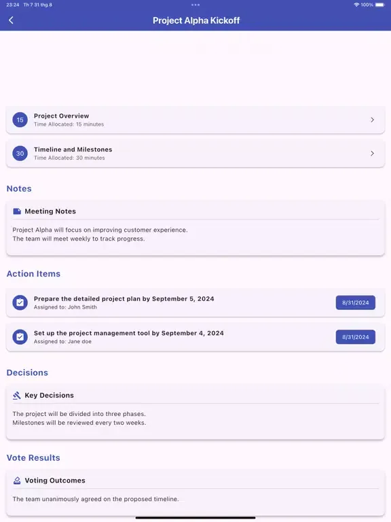Click the 8/31/2024 date button for management tool
This screenshot has width=391, height=522.
click(356, 337)
